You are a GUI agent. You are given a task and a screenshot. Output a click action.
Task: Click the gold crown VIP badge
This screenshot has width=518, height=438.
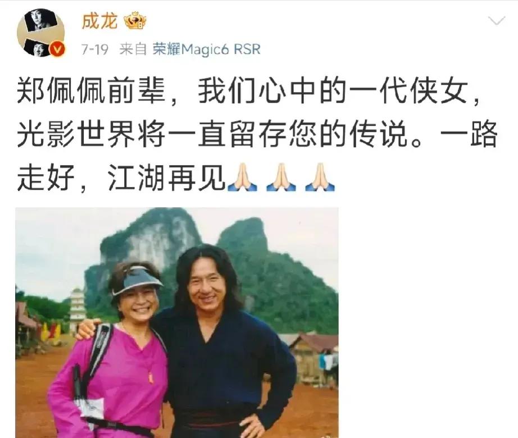135,20
